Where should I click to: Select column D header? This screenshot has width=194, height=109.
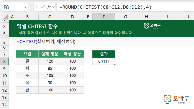click(72, 17)
